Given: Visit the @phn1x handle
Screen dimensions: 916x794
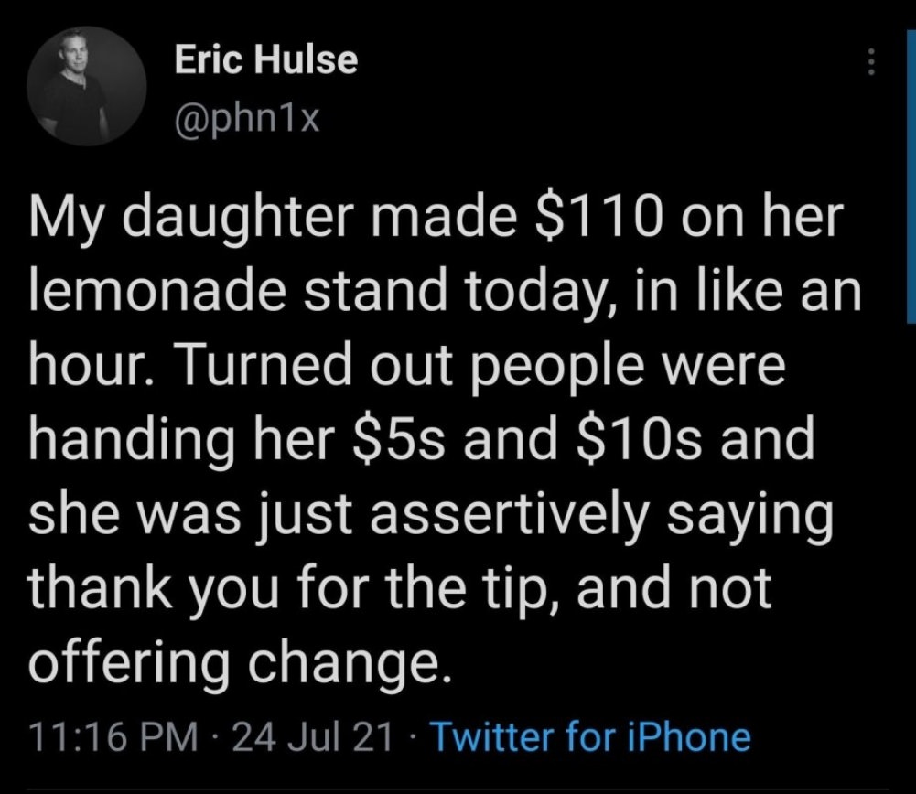Looking at the screenshot, I should tap(247, 120).
